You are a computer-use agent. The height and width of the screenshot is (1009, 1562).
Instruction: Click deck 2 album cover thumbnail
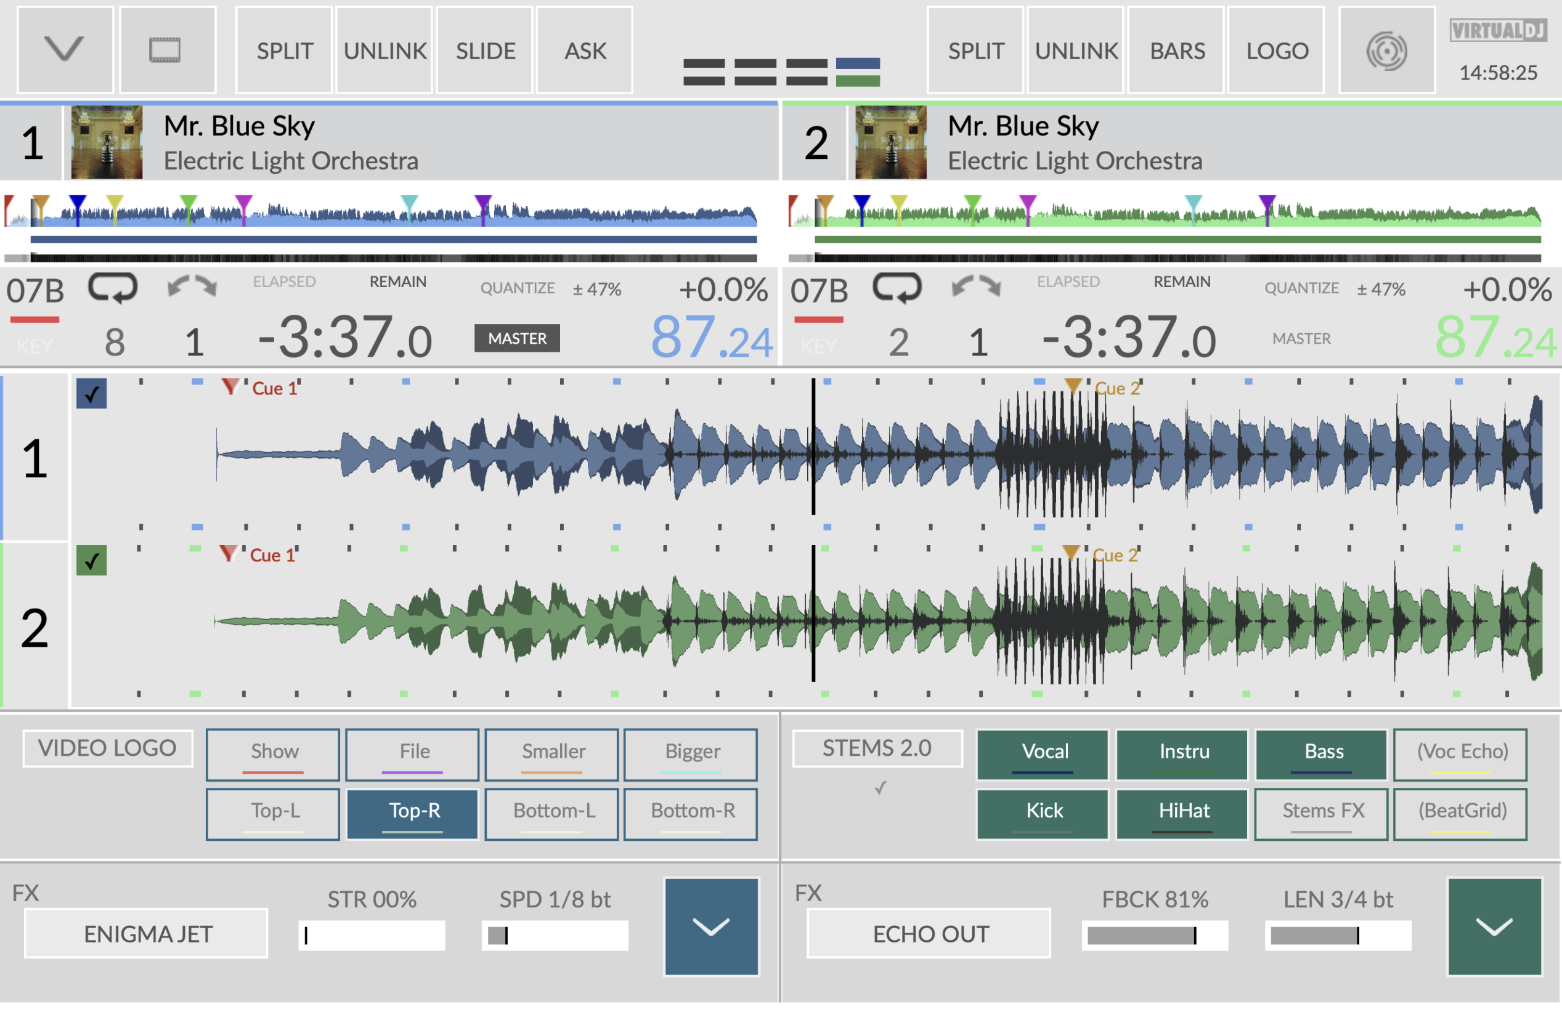click(x=891, y=142)
